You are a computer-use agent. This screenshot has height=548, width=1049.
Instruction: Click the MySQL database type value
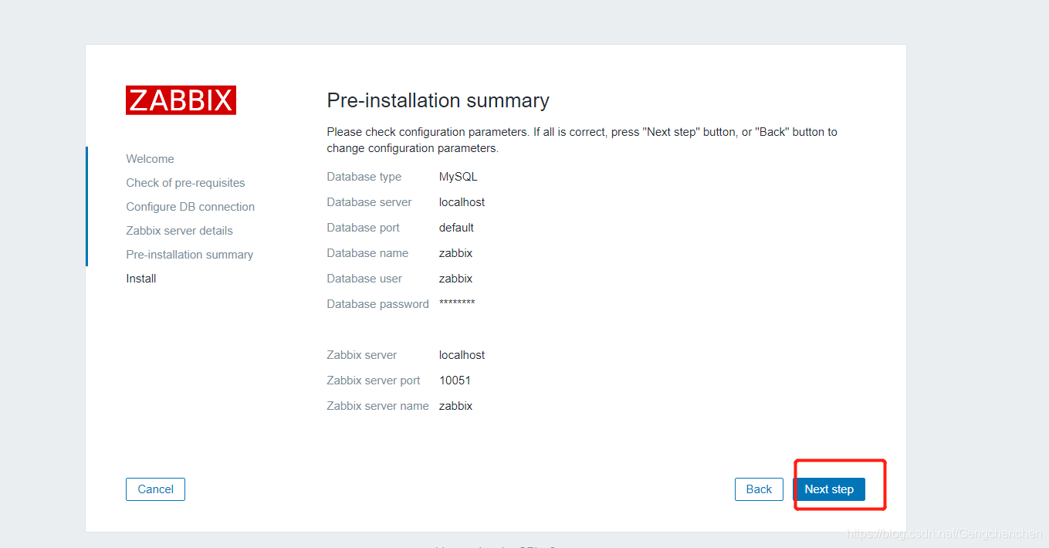tap(459, 177)
